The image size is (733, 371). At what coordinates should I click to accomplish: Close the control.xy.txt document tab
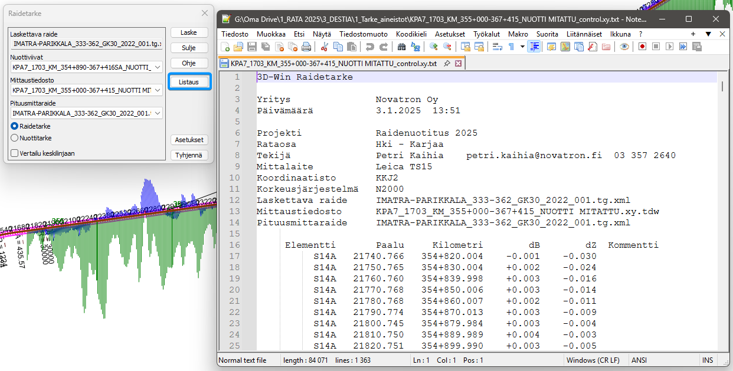click(x=458, y=63)
